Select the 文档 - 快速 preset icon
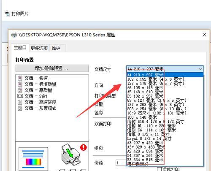The height and width of the screenshot is (171, 211). 20,78
